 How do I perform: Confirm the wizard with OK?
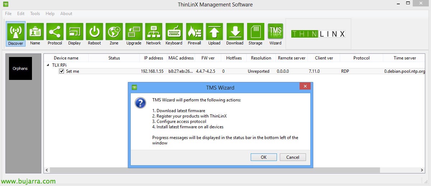point(264,157)
